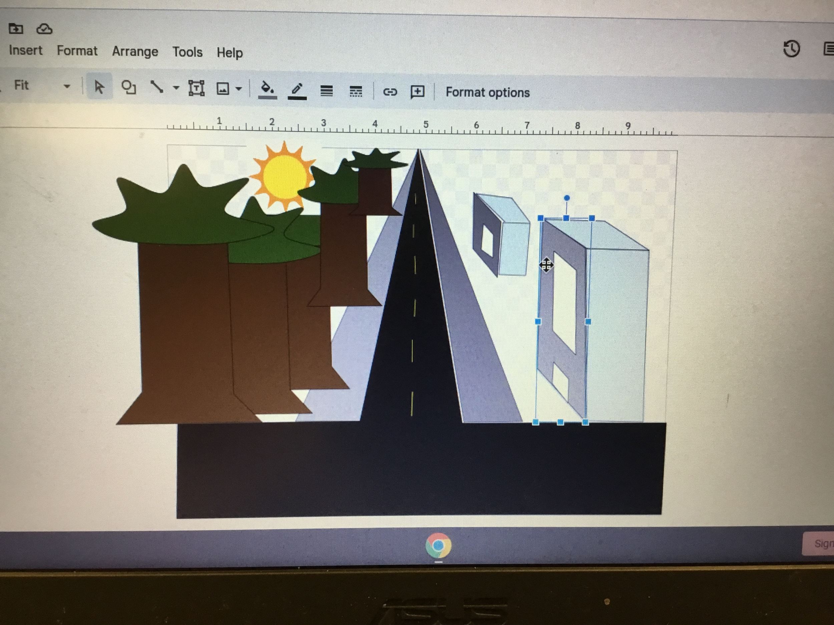Select the Line tool

157,87
